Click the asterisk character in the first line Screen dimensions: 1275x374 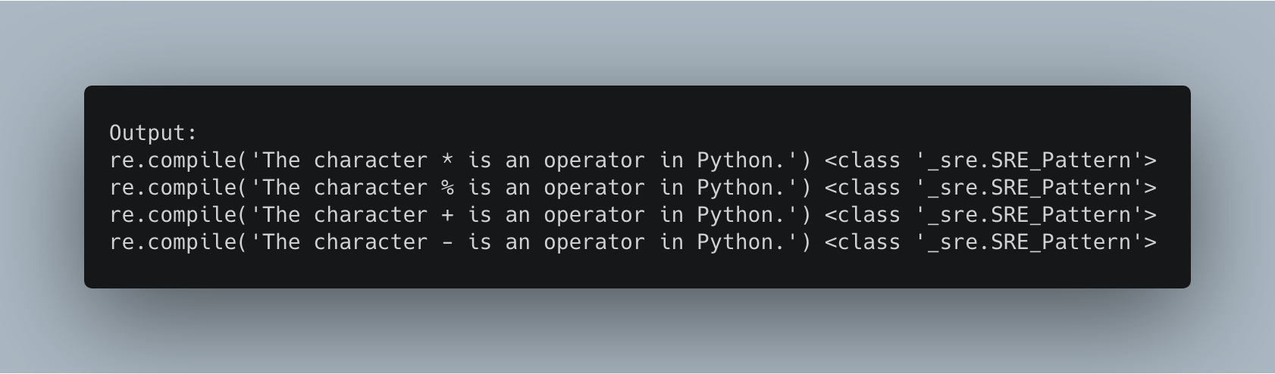447,161
